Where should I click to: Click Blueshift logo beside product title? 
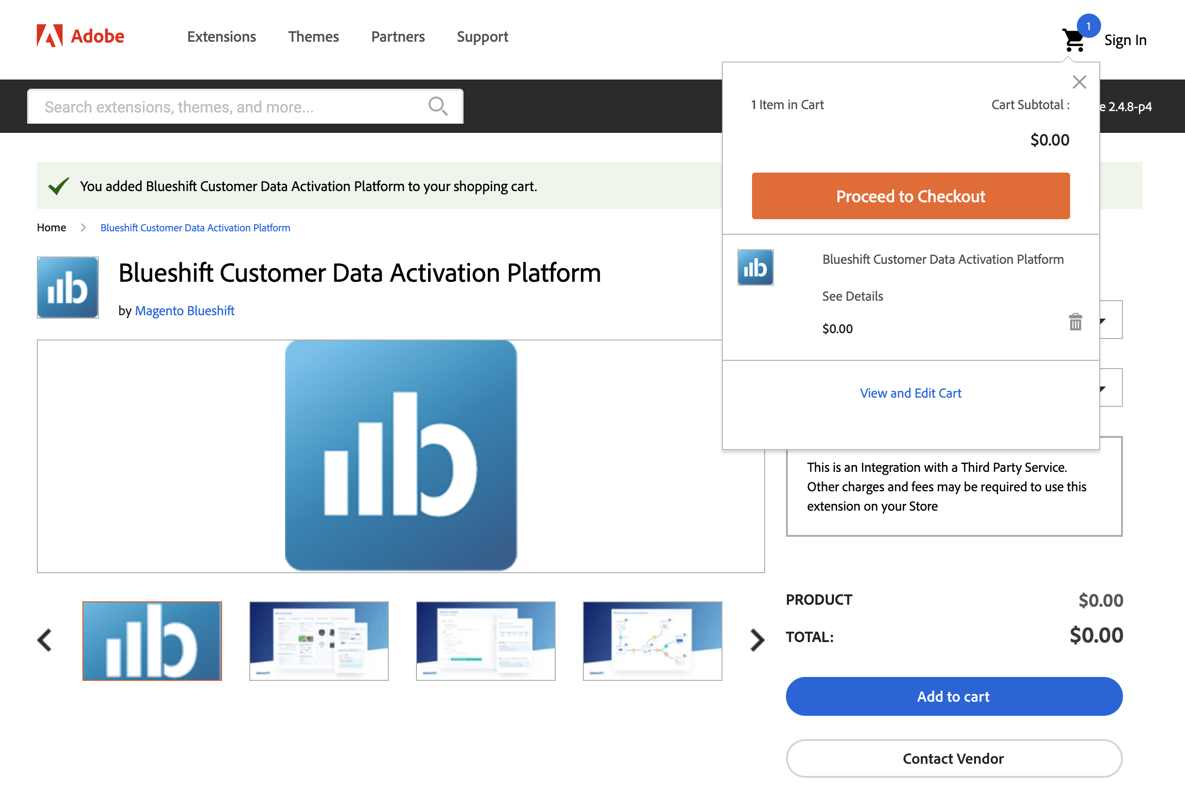[x=68, y=288]
